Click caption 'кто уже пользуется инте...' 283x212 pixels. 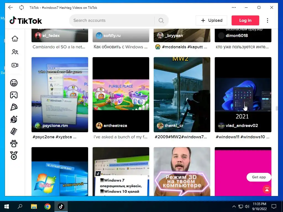tap(242, 47)
